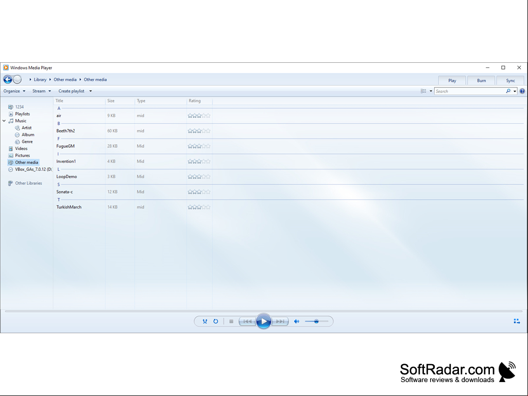
Task: Select Music in the navigation pane
Action: [17, 120]
